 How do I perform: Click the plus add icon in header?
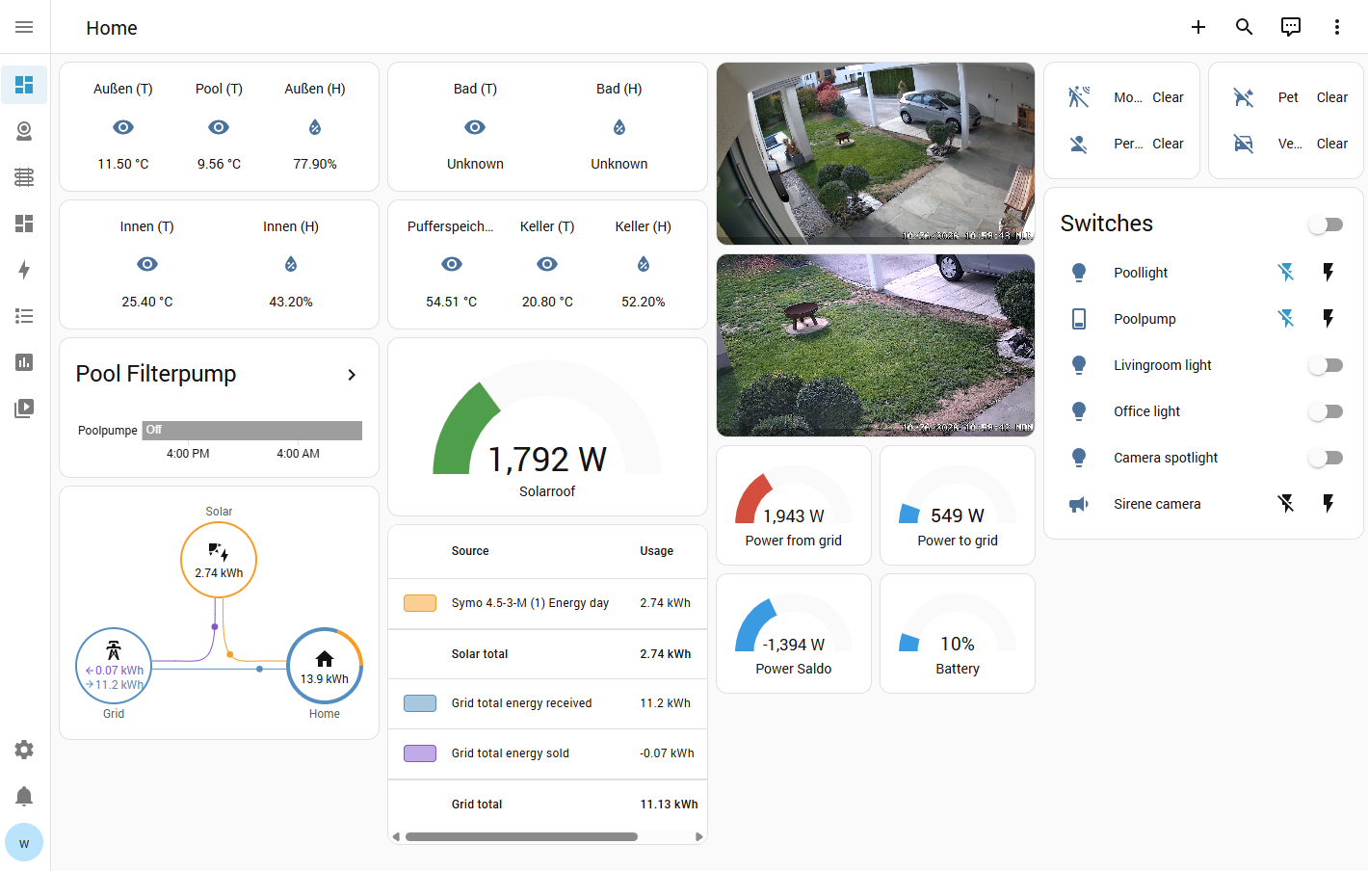(1198, 27)
